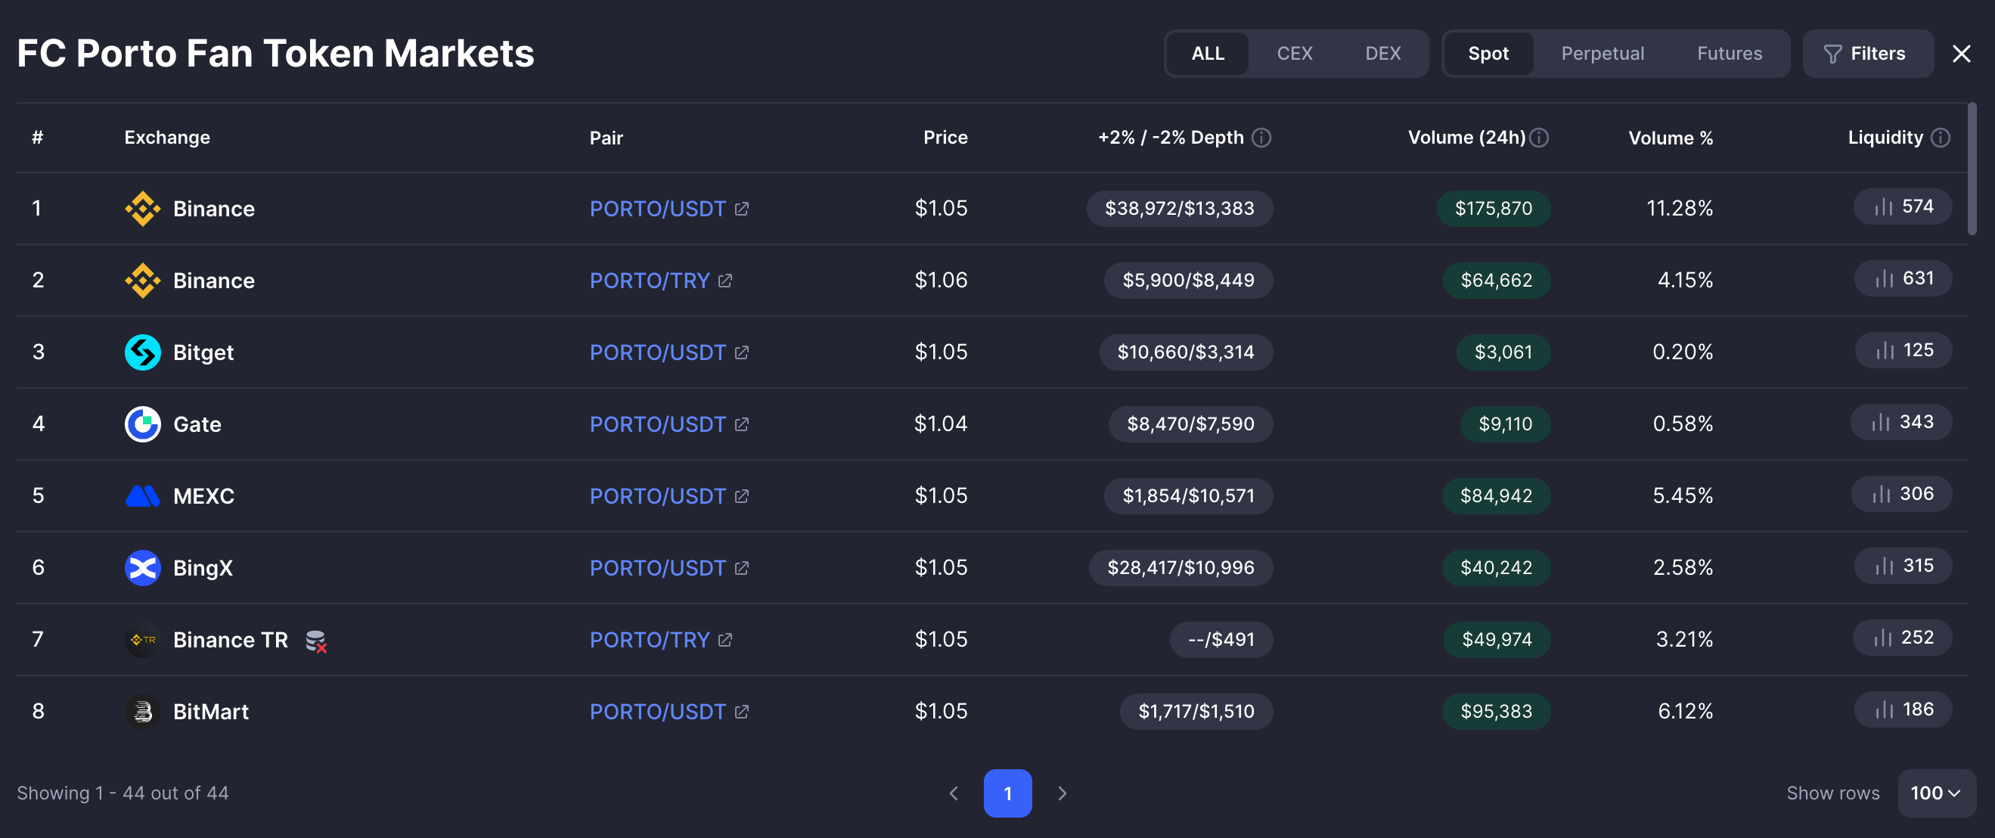Click the MEXC exchange logo

142,495
